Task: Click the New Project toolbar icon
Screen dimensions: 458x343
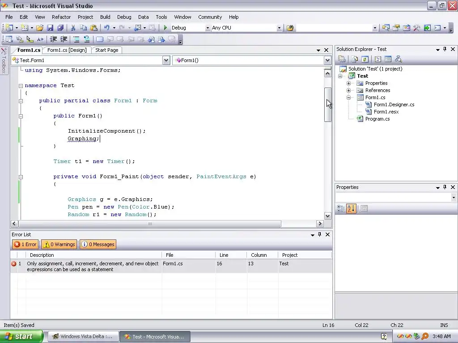Action: [9, 28]
